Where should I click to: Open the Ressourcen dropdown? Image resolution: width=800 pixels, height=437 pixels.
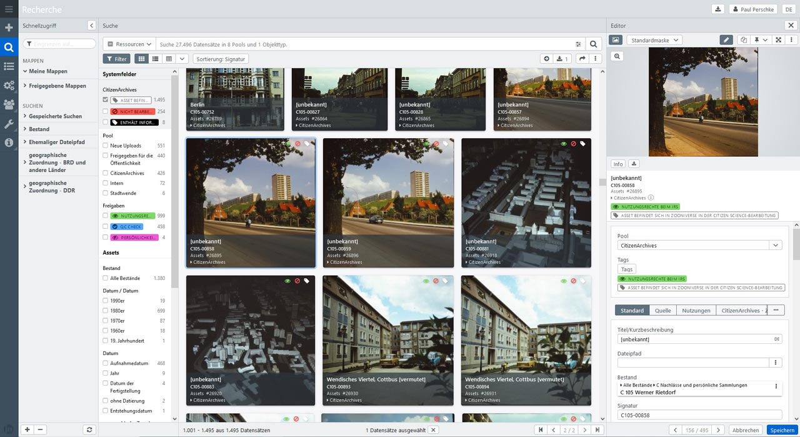point(129,44)
